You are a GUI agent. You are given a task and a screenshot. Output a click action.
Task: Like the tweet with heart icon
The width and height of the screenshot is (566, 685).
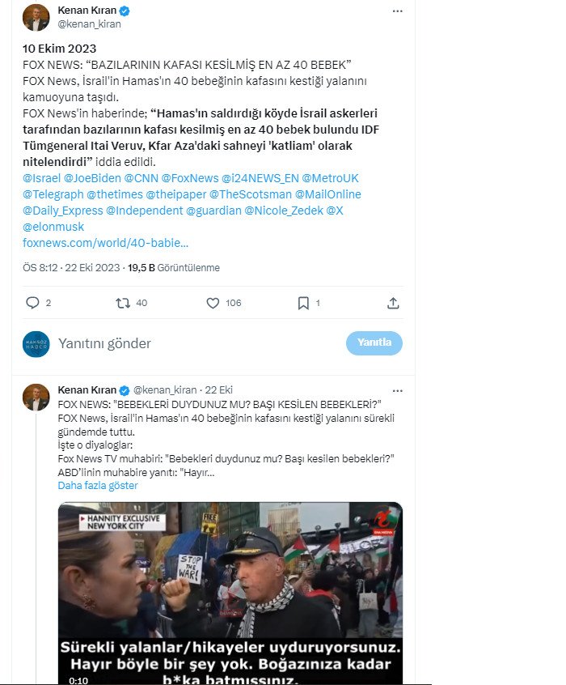tap(213, 303)
